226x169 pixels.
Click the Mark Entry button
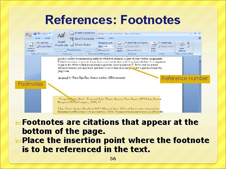click(x=153, y=47)
